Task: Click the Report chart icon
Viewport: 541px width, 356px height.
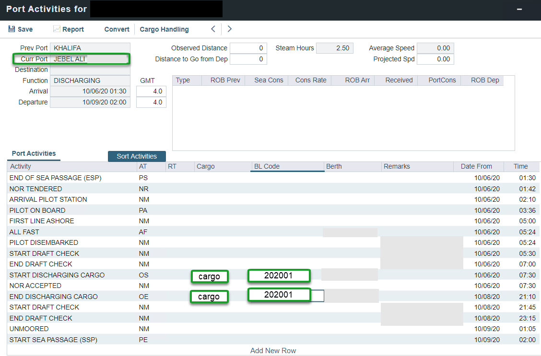Action: coord(57,29)
